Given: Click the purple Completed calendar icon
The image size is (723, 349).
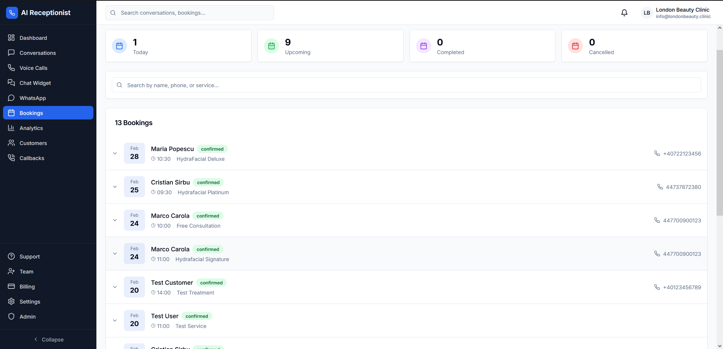Looking at the screenshot, I should (423, 46).
